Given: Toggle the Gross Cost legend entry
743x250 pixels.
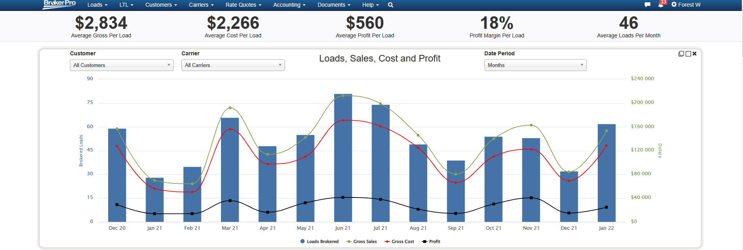Looking at the screenshot, I should [399, 241].
